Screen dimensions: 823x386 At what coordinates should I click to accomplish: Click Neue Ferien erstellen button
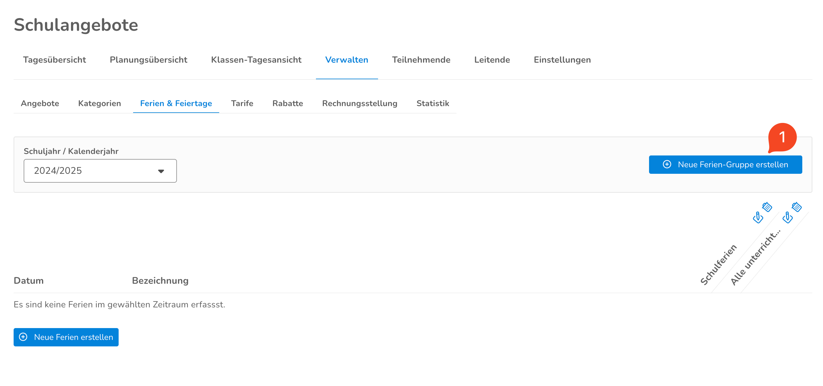point(66,337)
